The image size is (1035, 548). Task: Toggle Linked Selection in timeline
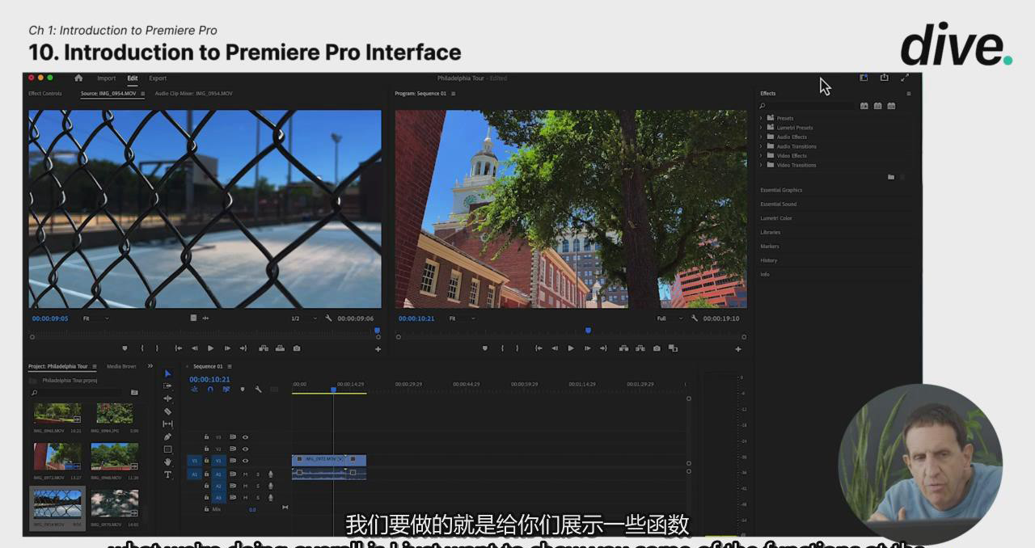(x=226, y=390)
